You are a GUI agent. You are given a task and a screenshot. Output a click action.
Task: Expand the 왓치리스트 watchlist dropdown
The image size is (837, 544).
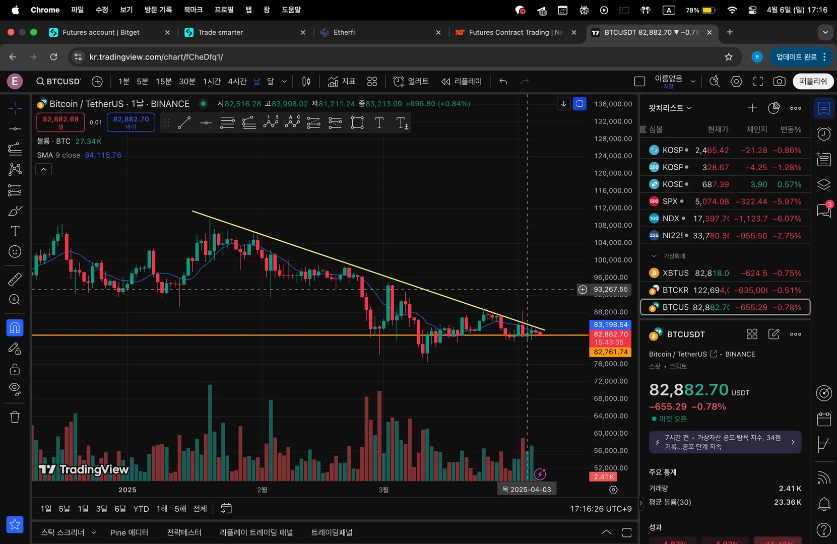pos(670,108)
